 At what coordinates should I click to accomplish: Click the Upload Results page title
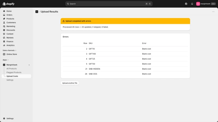click(x=49, y=12)
